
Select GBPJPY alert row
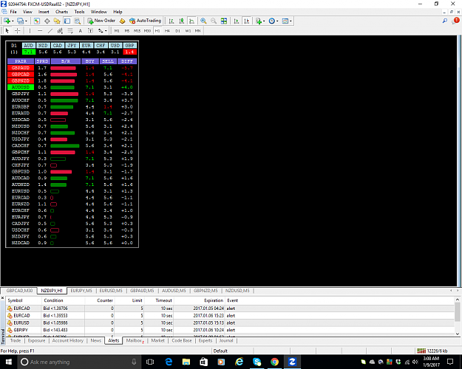(230, 330)
